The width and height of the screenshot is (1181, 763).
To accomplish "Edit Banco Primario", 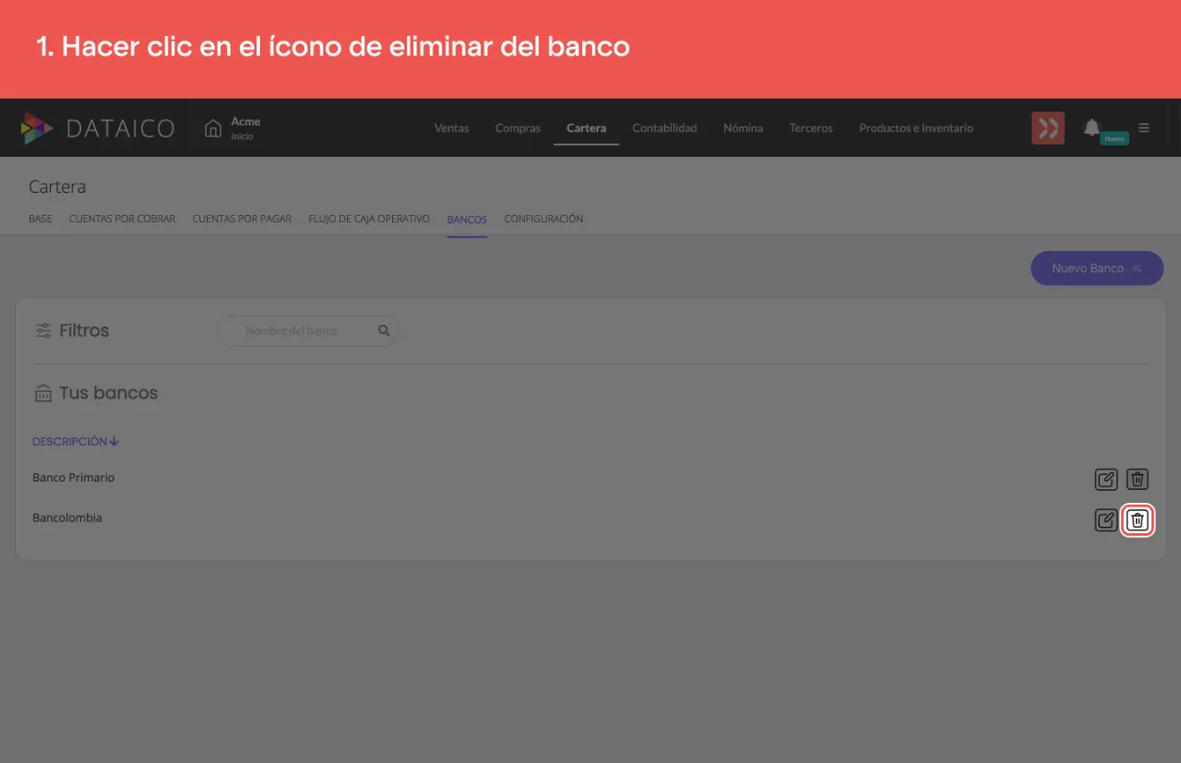I will 1105,480.
